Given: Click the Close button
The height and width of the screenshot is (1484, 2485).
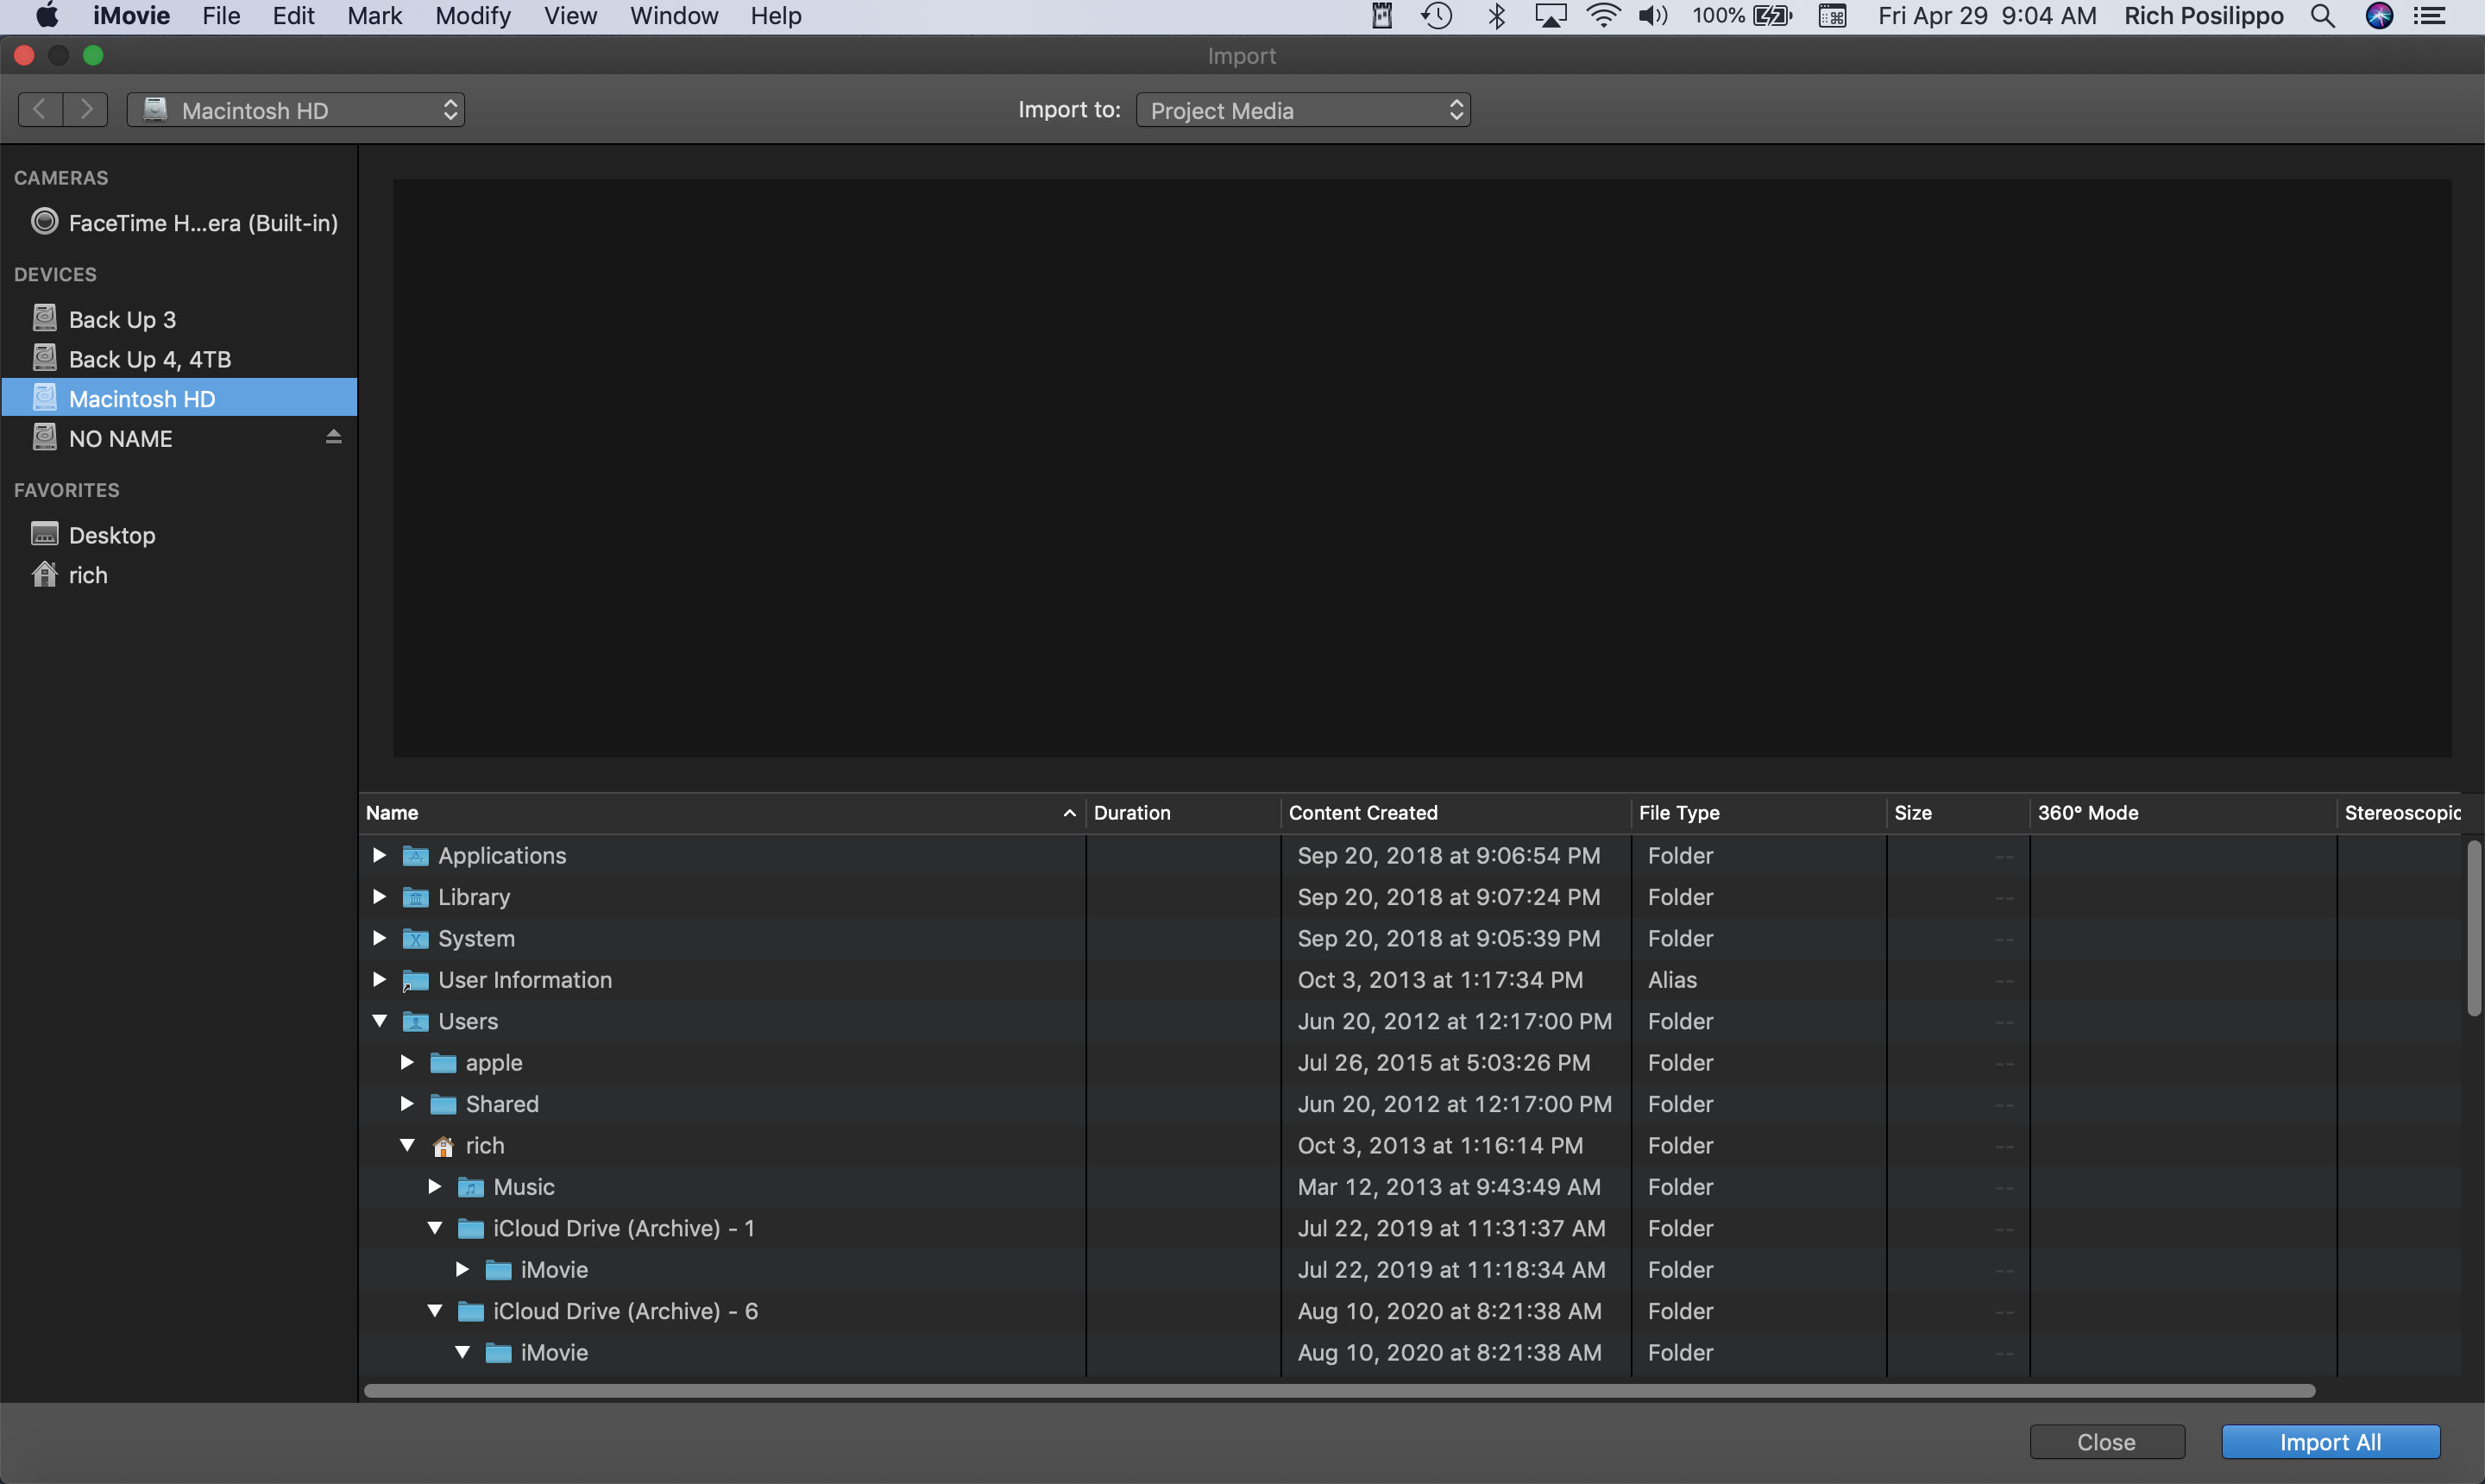Looking at the screenshot, I should tap(2106, 1442).
